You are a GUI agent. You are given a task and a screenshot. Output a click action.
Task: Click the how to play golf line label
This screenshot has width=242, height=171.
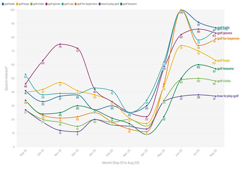click(228, 96)
